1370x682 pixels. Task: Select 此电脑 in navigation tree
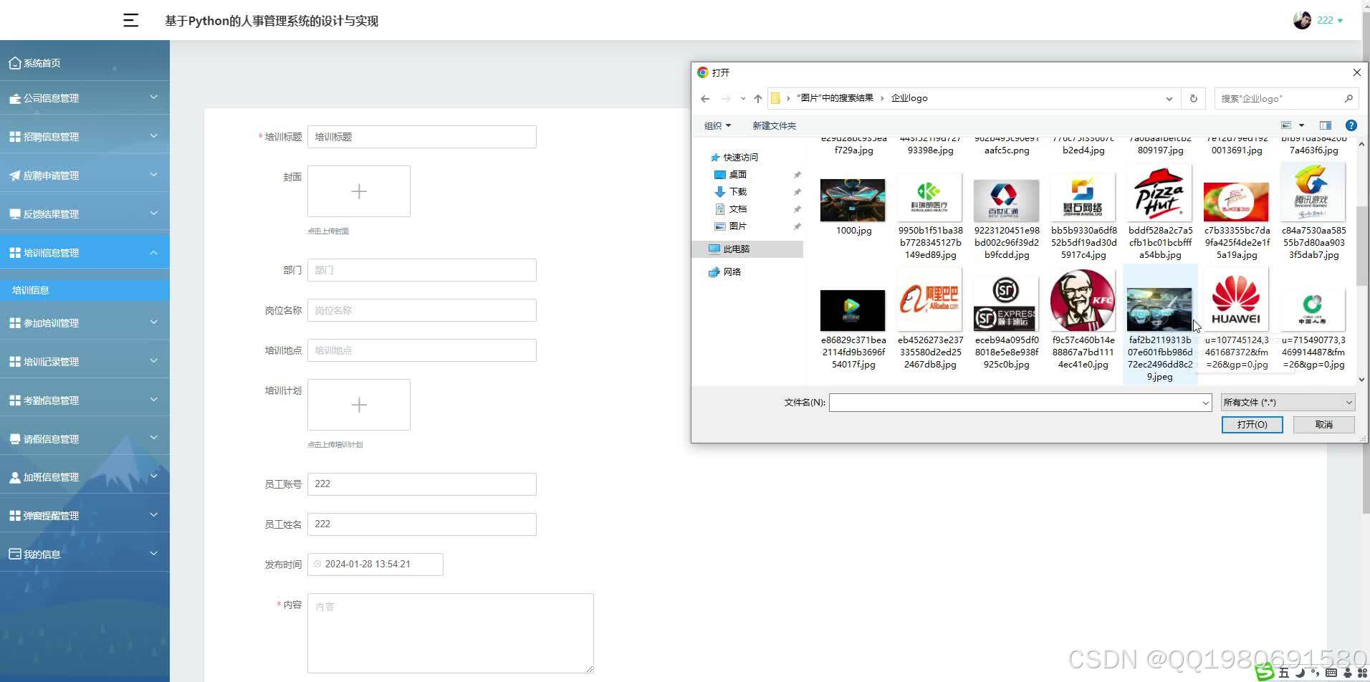749,249
